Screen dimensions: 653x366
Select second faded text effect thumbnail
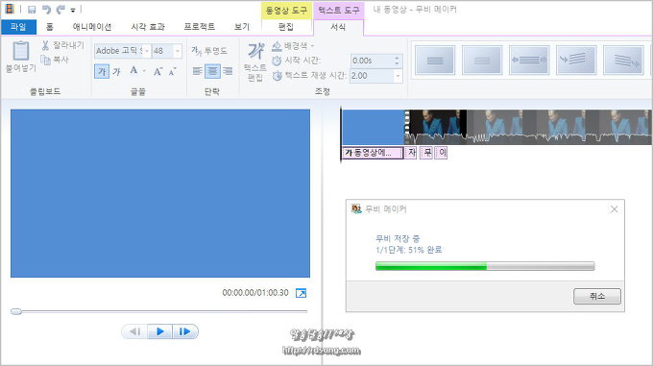click(x=482, y=61)
